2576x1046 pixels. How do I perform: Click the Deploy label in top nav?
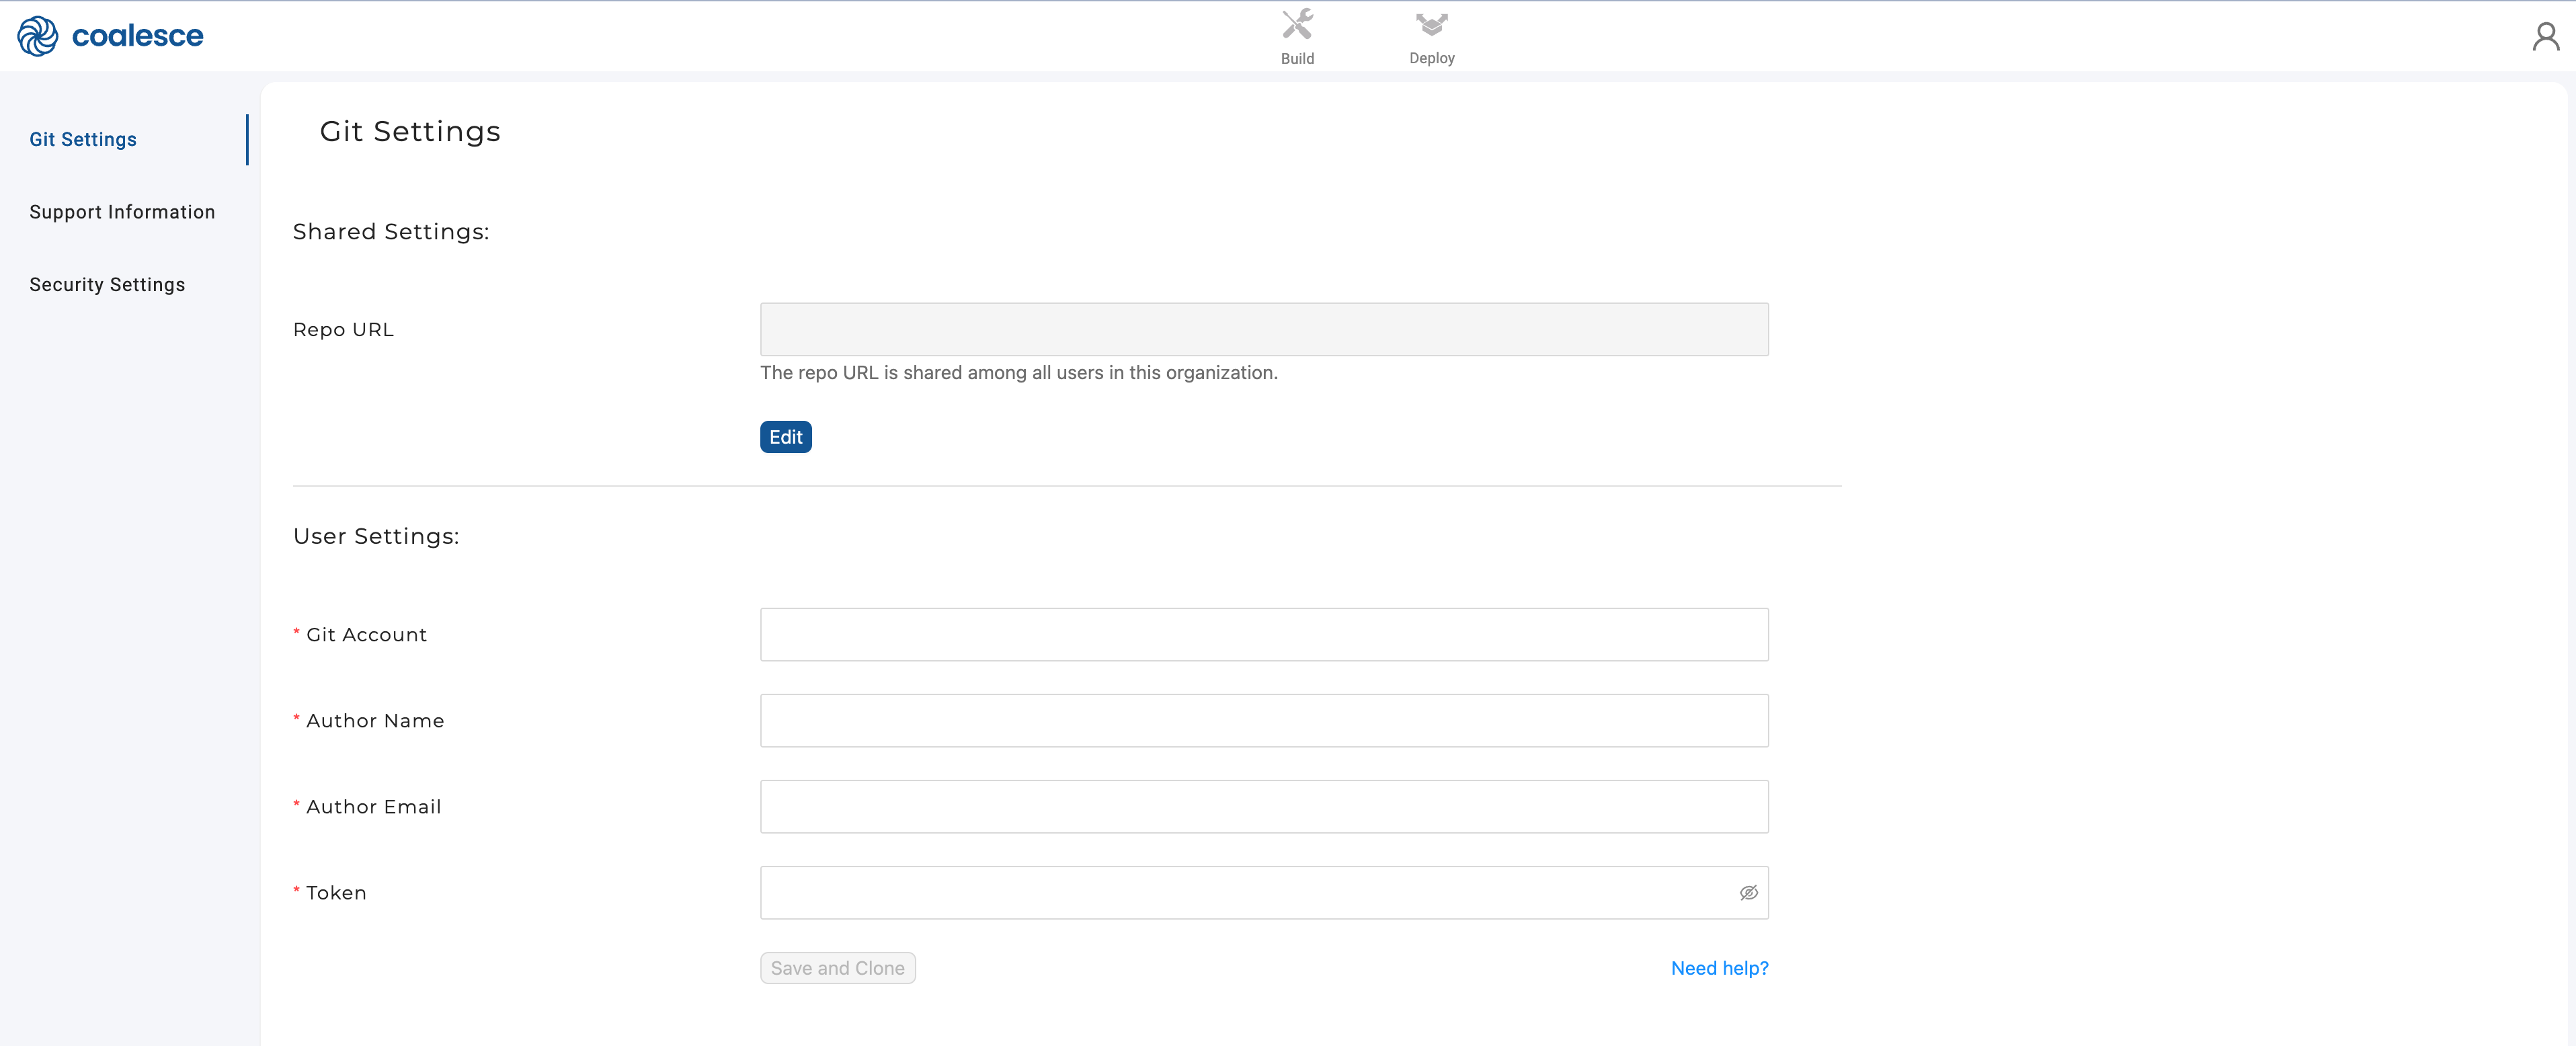(x=1431, y=59)
